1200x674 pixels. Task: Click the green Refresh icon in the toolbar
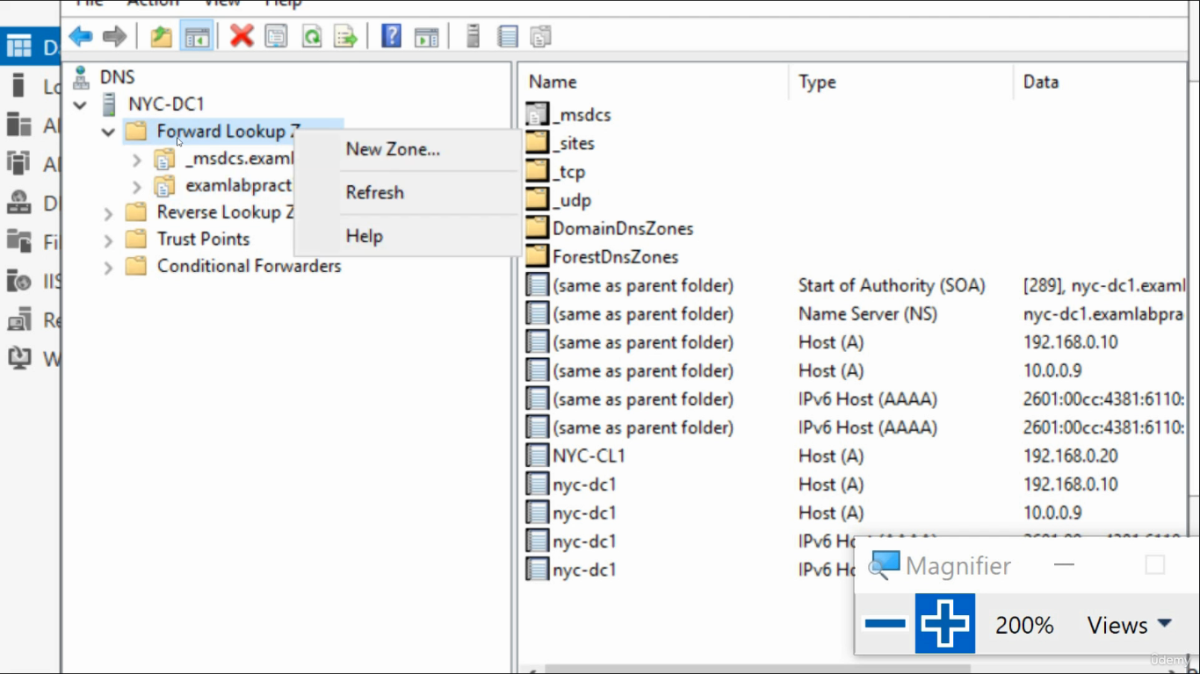coord(311,37)
